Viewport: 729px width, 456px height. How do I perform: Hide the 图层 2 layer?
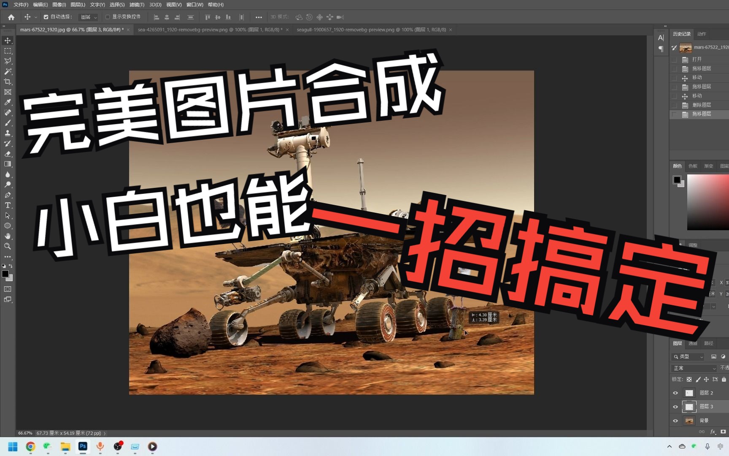675,393
